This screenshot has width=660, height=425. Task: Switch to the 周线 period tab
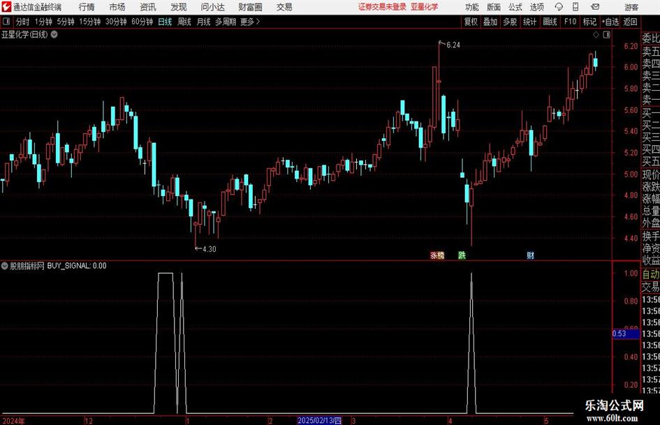point(184,22)
